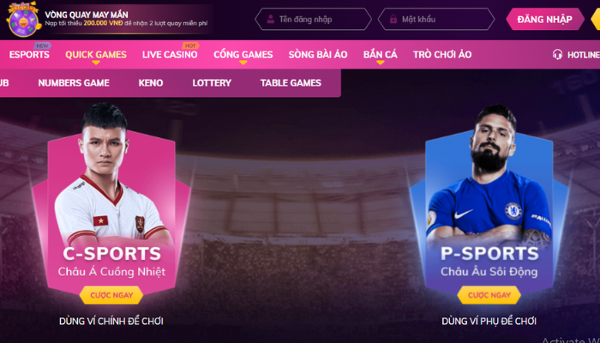Open the ESPORTS menu

(29, 55)
